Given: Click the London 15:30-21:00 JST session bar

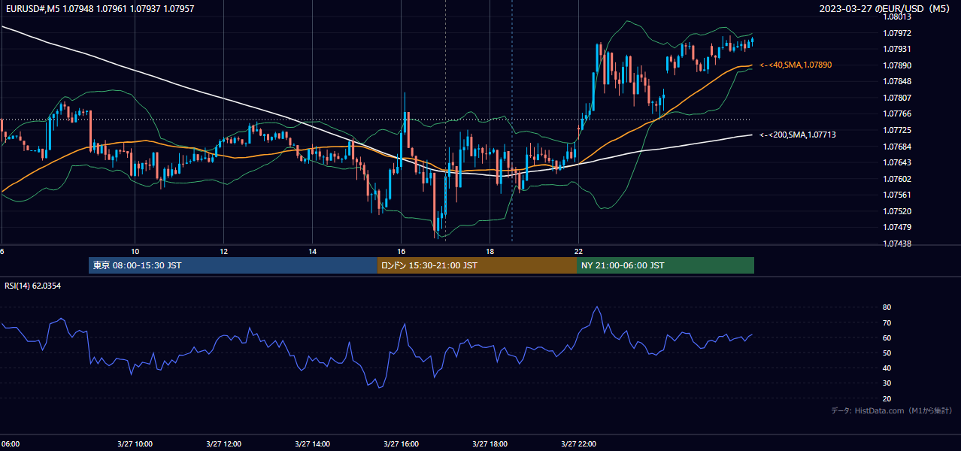Looking at the screenshot, I should [477, 265].
